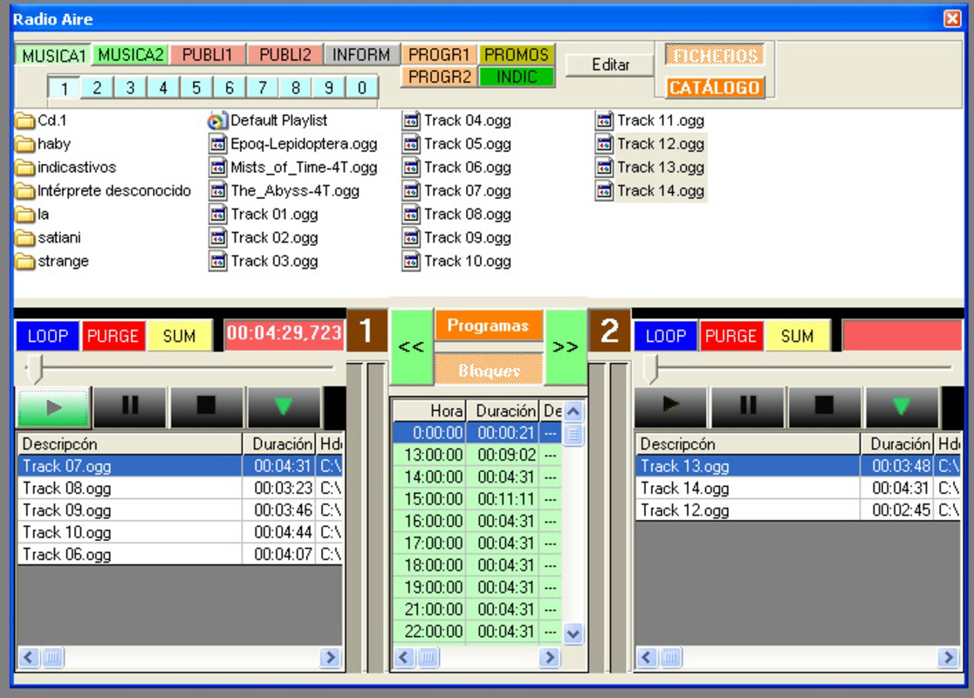Image resolution: width=974 pixels, height=698 pixels.
Task: Toggle PURGE on deck 2
Action: (731, 336)
